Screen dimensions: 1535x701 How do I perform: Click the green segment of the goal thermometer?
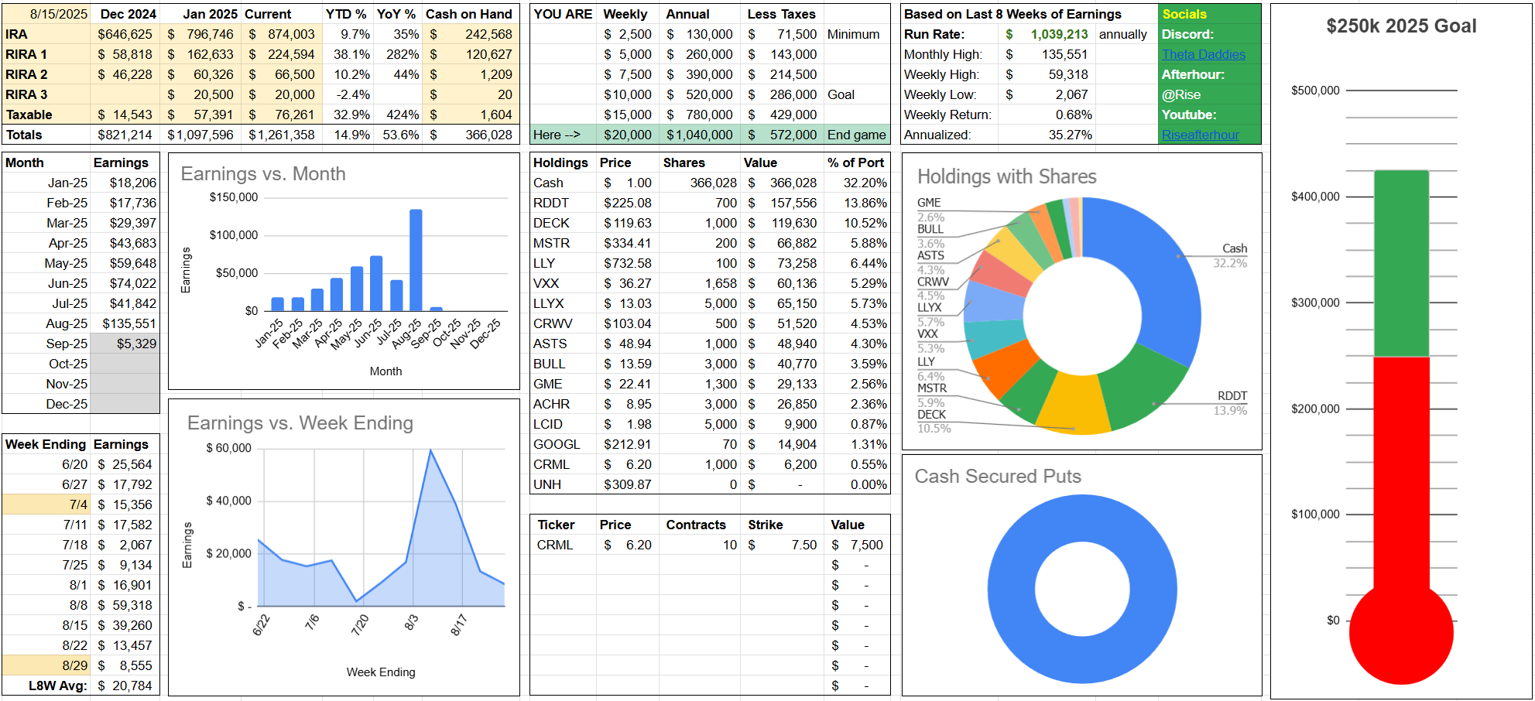click(1401, 263)
